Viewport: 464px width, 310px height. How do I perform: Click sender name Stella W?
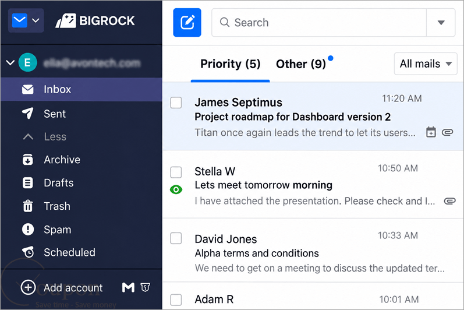tap(215, 171)
